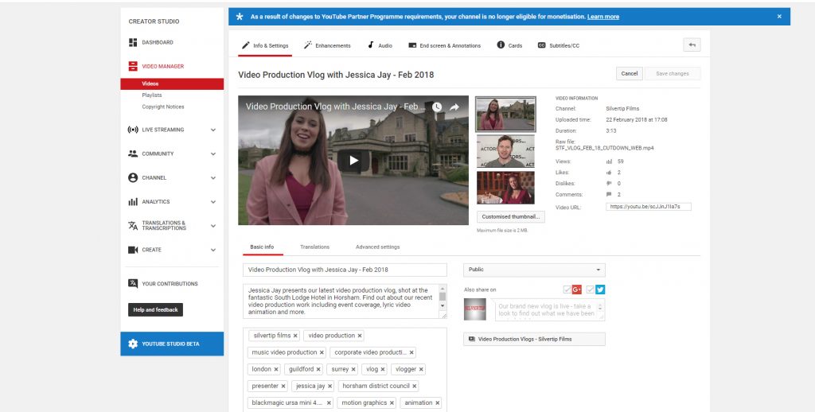Open the Cards tab

[x=509, y=45]
